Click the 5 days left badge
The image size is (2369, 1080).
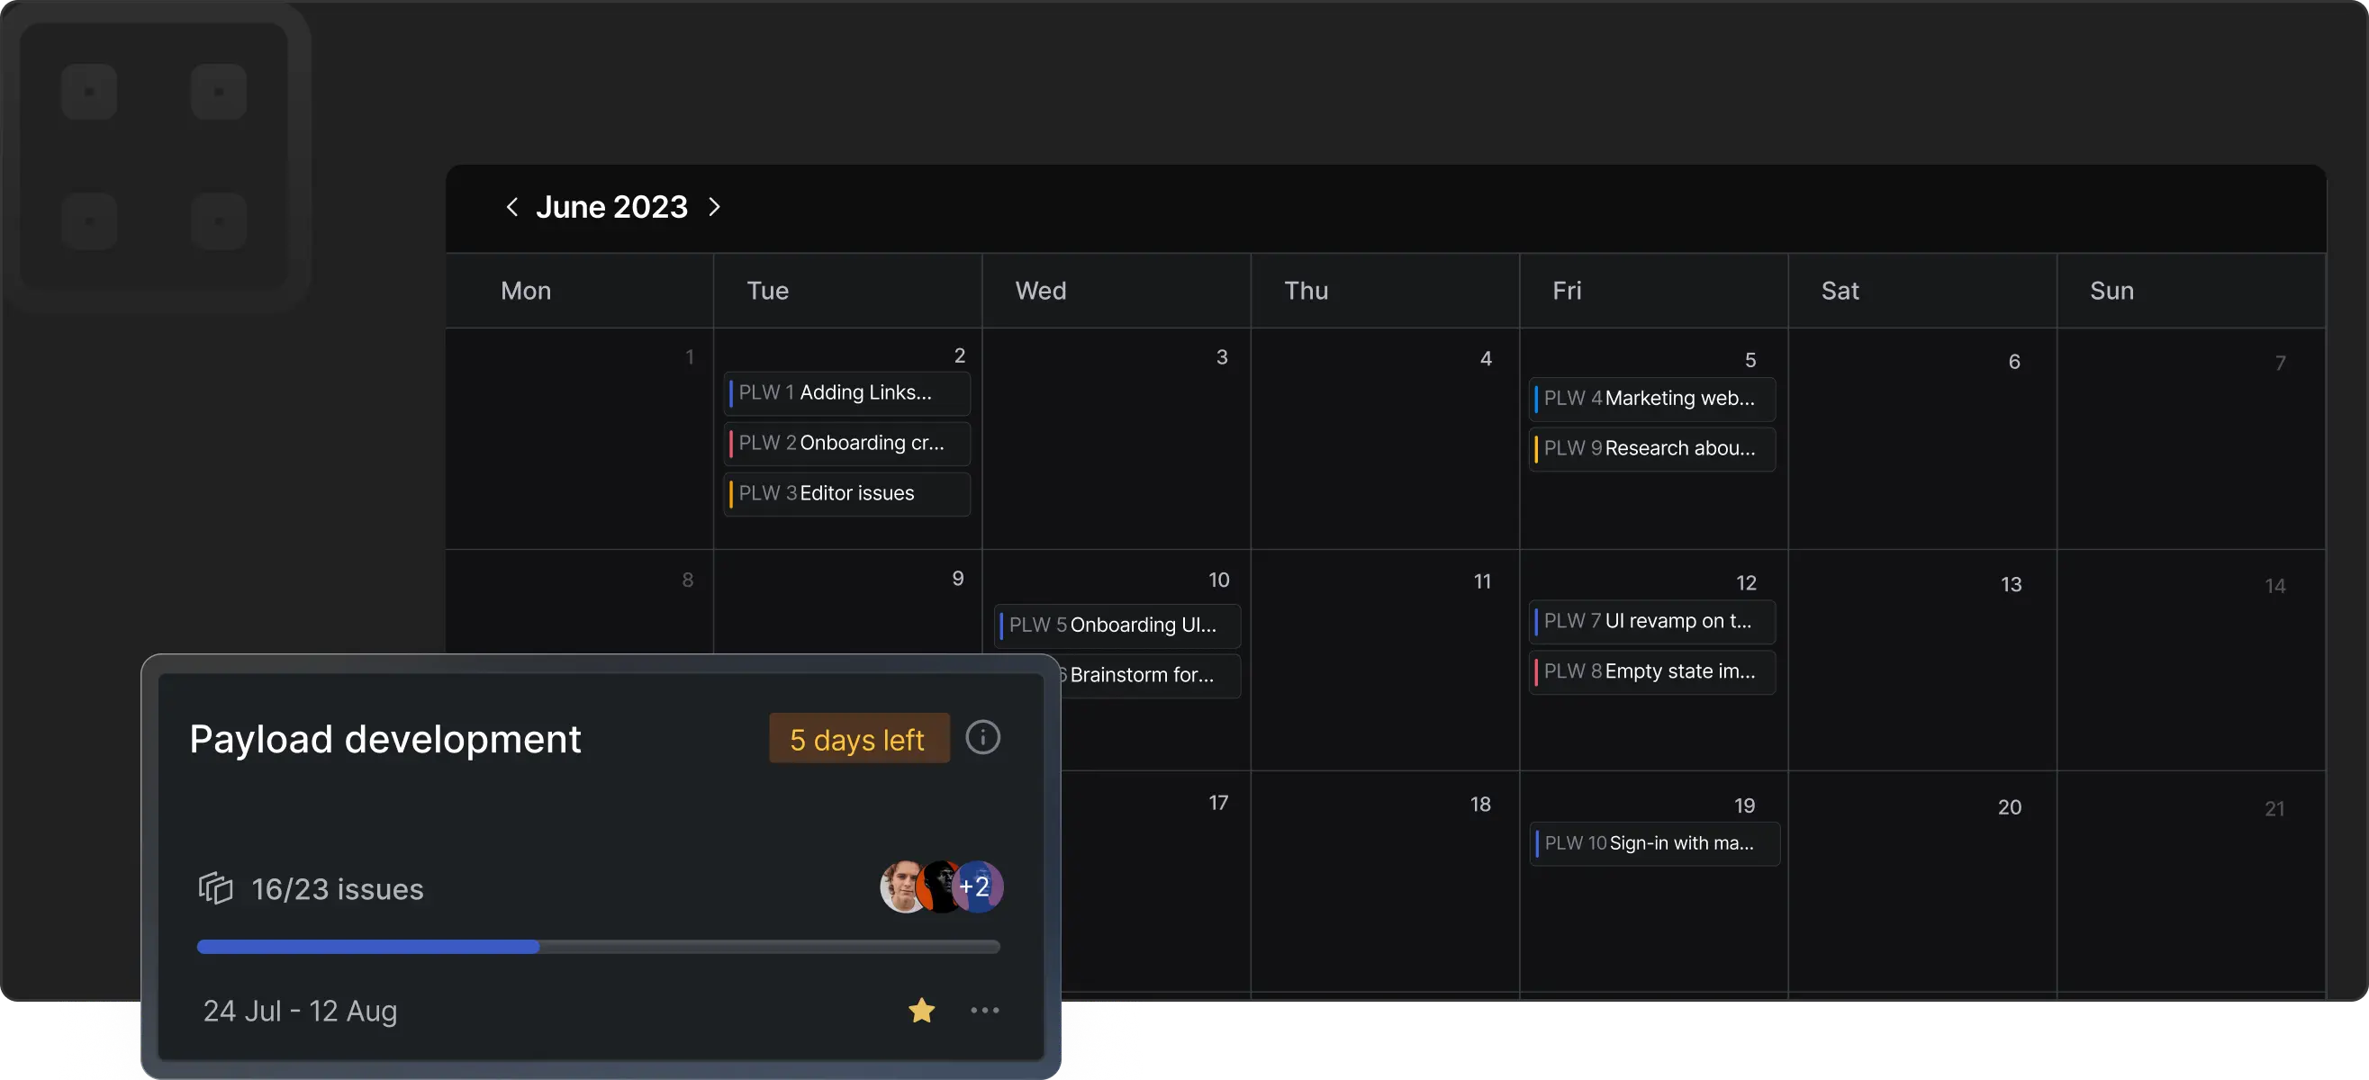858,738
